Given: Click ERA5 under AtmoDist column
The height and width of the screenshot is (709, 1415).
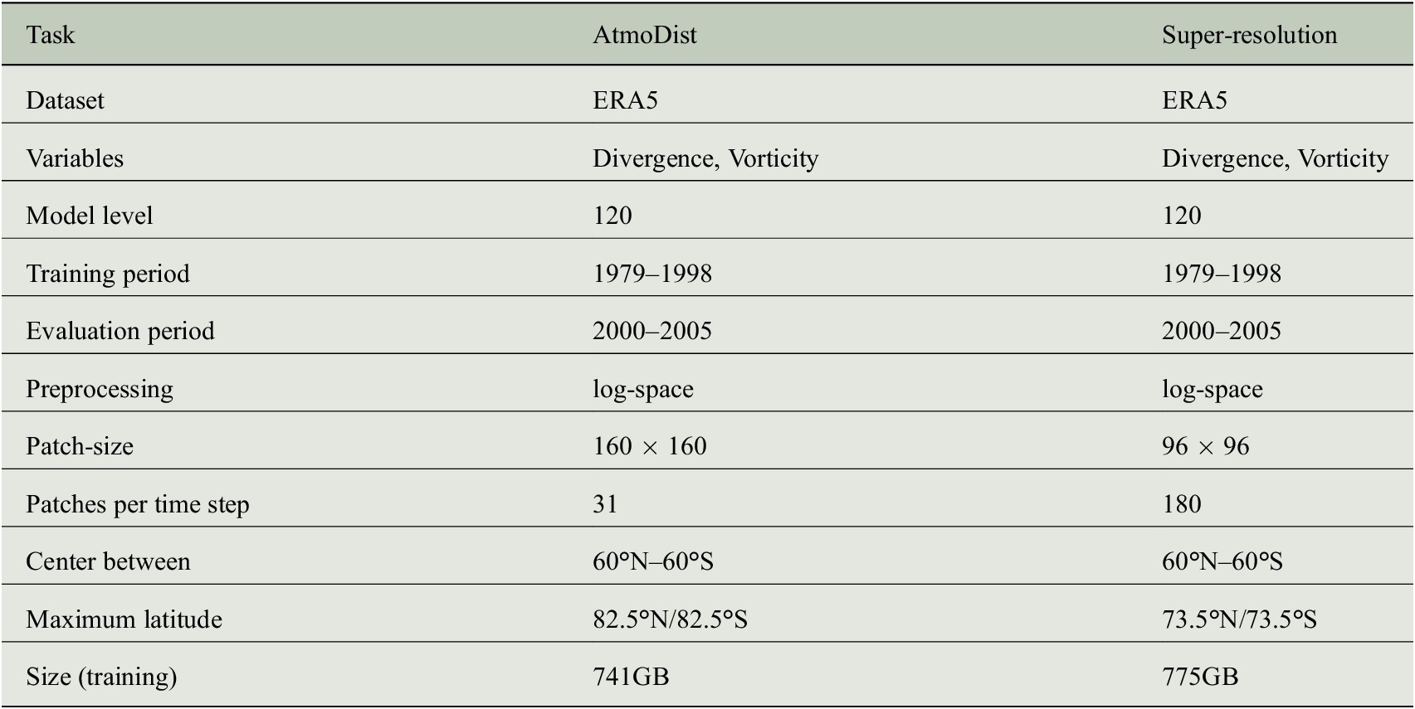Looking at the screenshot, I should click(x=625, y=100).
